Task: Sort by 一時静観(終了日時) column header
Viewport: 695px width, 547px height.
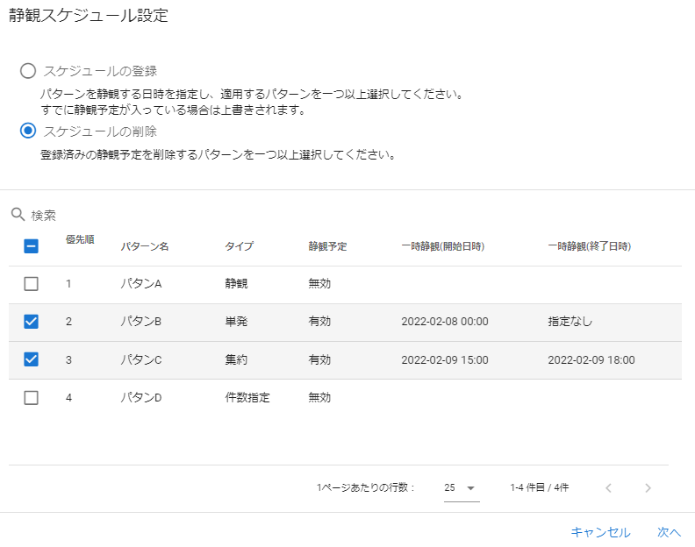Action: pos(589,246)
